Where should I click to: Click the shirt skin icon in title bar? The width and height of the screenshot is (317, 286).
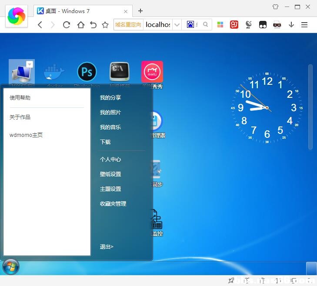pos(275,7)
